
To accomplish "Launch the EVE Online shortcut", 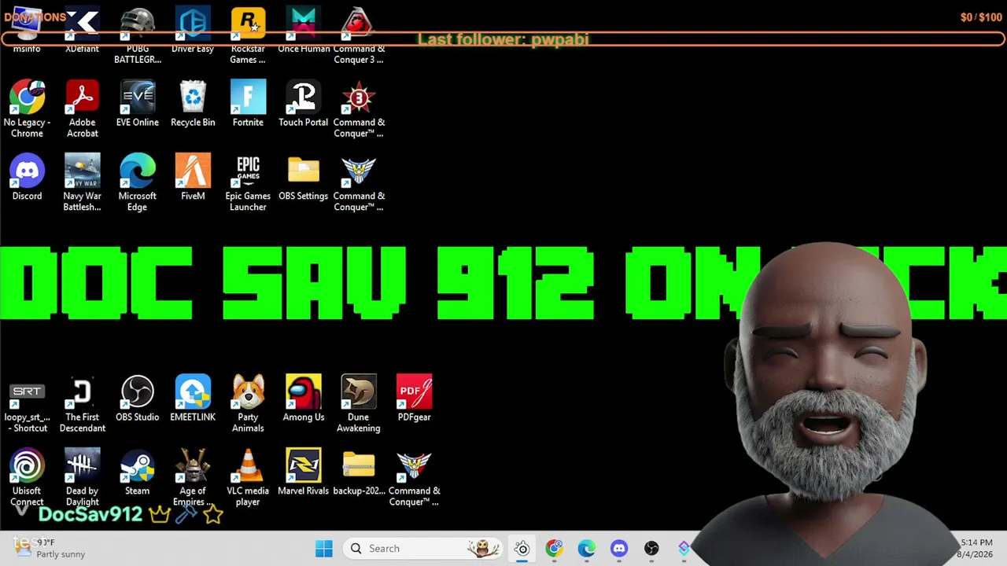I will tap(138, 103).
